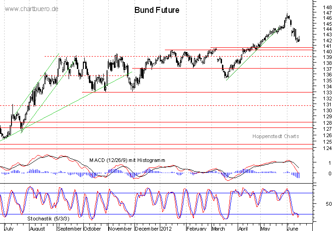Select price axis value "131"
Image resolution: width=333 pixels, height=231 pixels.
(x=327, y=104)
